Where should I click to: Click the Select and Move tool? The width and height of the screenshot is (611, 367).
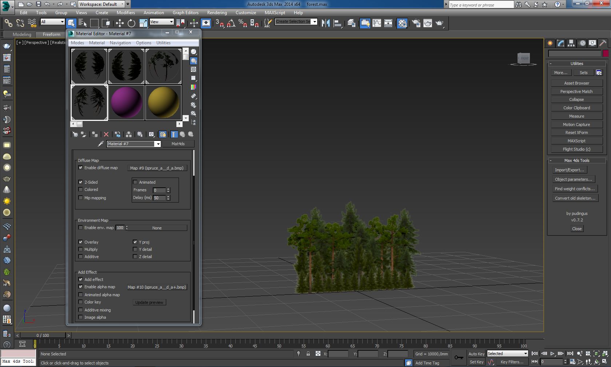coord(120,23)
